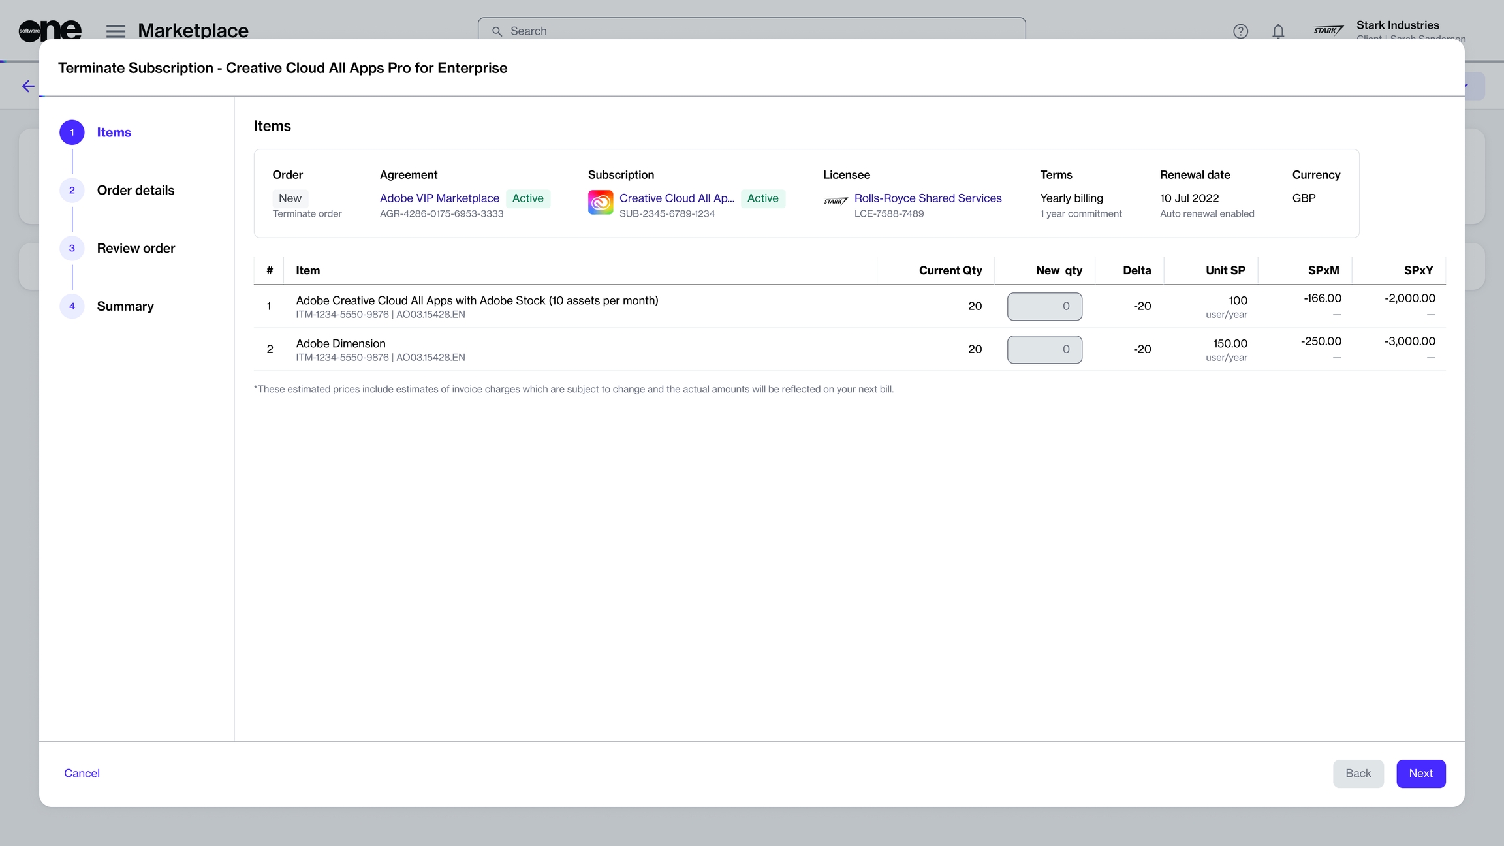Screen dimensions: 1504x846
Task: Click Cancel to abort termination
Action: tap(82, 774)
